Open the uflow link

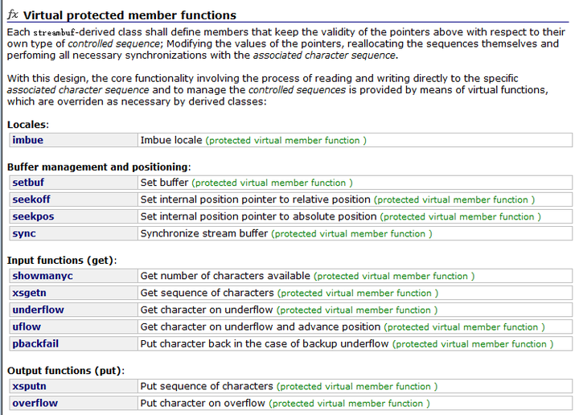click(27, 327)
